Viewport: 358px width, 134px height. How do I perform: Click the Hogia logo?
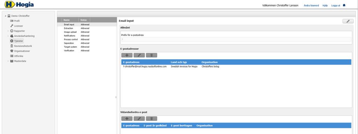pyautogui.click(x=19, y=4)
